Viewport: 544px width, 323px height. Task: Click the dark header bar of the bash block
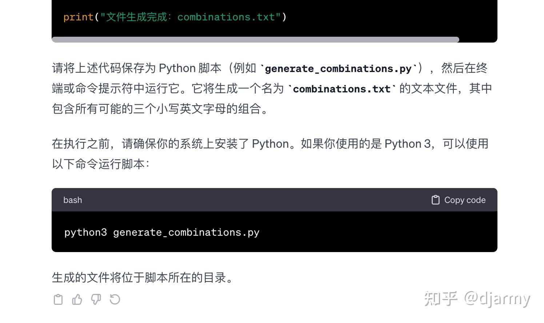tap(255, 200)
